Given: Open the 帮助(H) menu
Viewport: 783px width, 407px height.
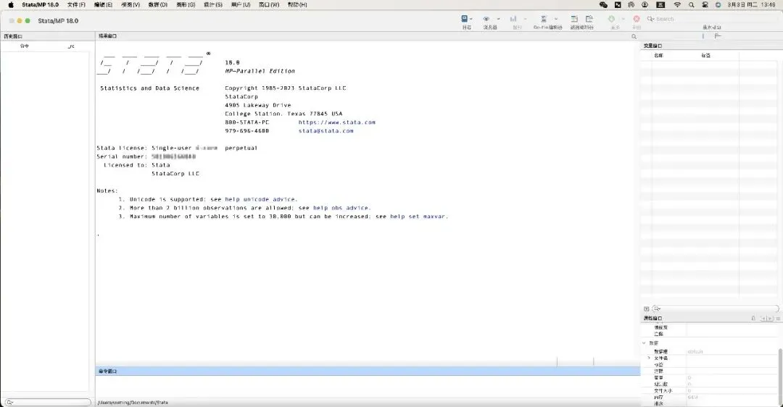Looking at the screenshot, I should pyautogui.click(x=297, y=4).
